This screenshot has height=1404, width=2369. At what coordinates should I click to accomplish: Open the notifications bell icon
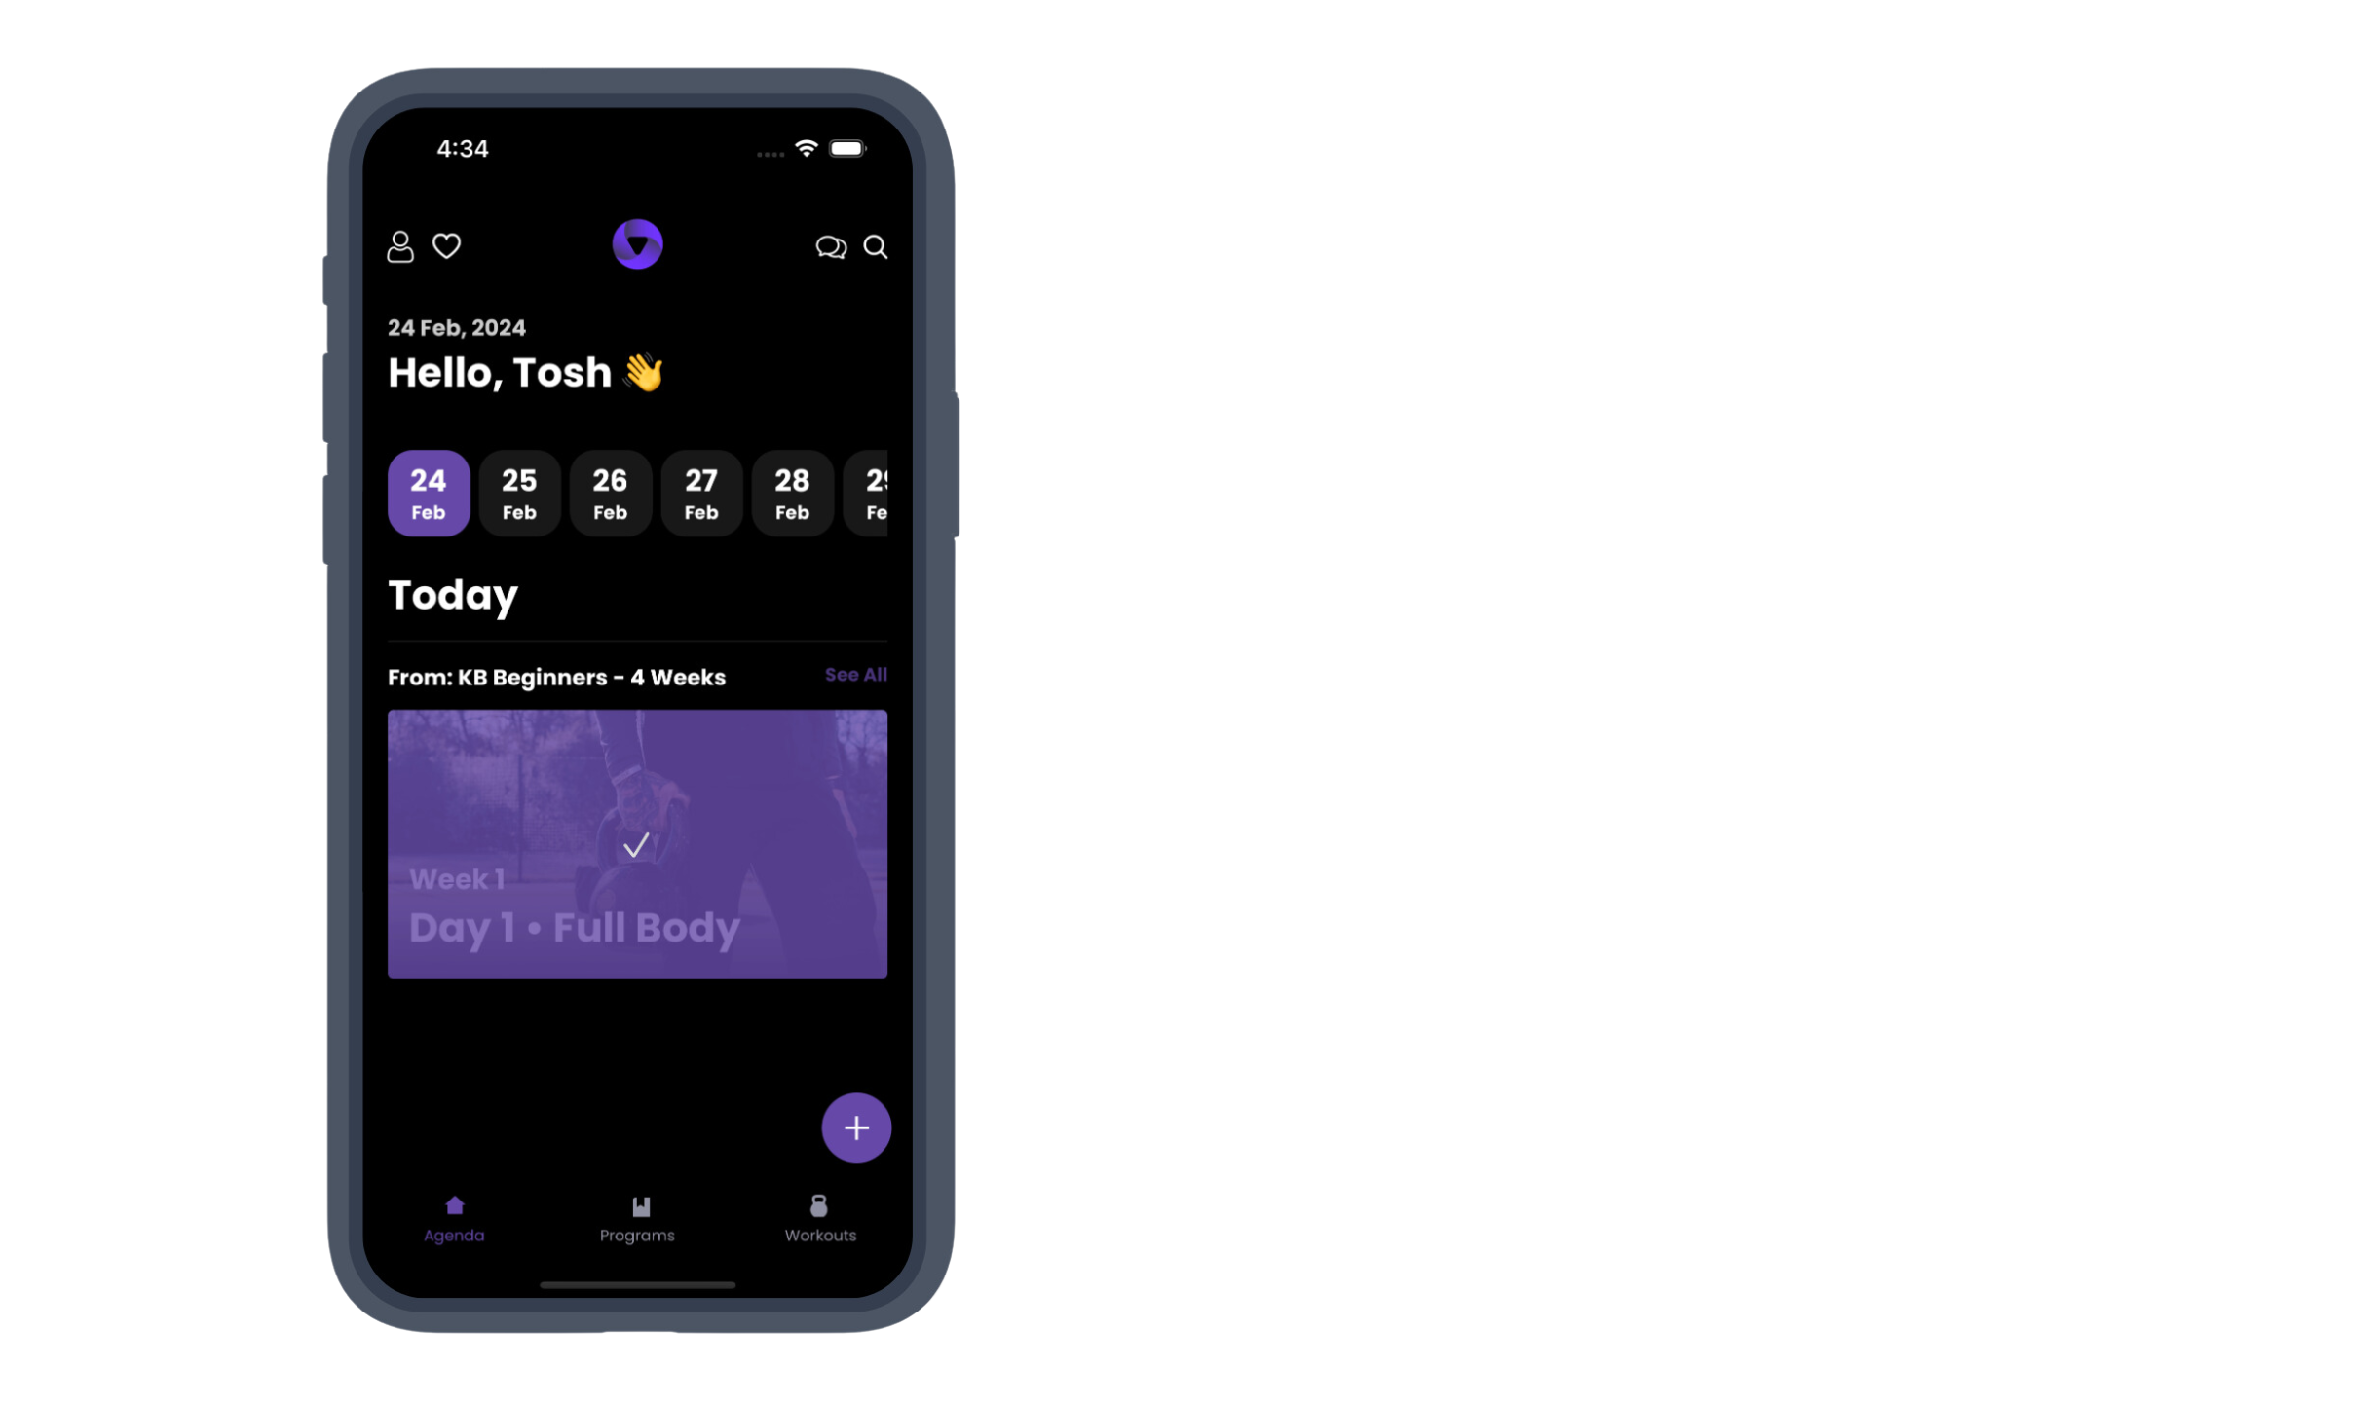[x=831, y=245]
